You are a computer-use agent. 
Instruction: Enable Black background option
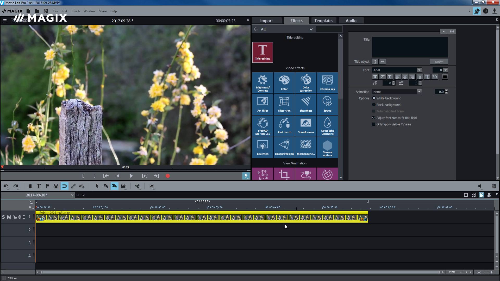click(374, 105)
